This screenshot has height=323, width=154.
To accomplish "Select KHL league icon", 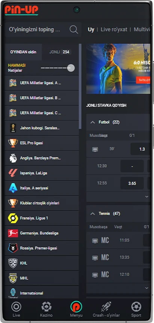I will [x=13, y=263].
